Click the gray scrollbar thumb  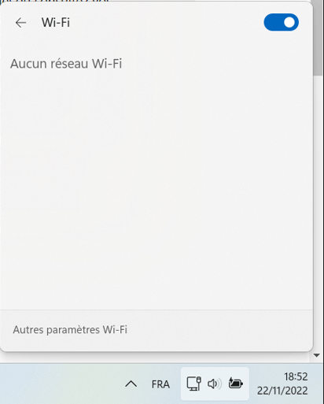tap(318, 38)
